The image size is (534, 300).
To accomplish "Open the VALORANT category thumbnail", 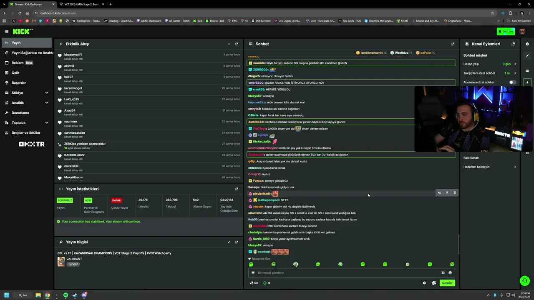I will pyautogui.click(x=61, y=261).
